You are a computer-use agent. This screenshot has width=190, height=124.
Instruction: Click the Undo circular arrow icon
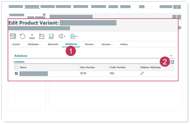23,36
